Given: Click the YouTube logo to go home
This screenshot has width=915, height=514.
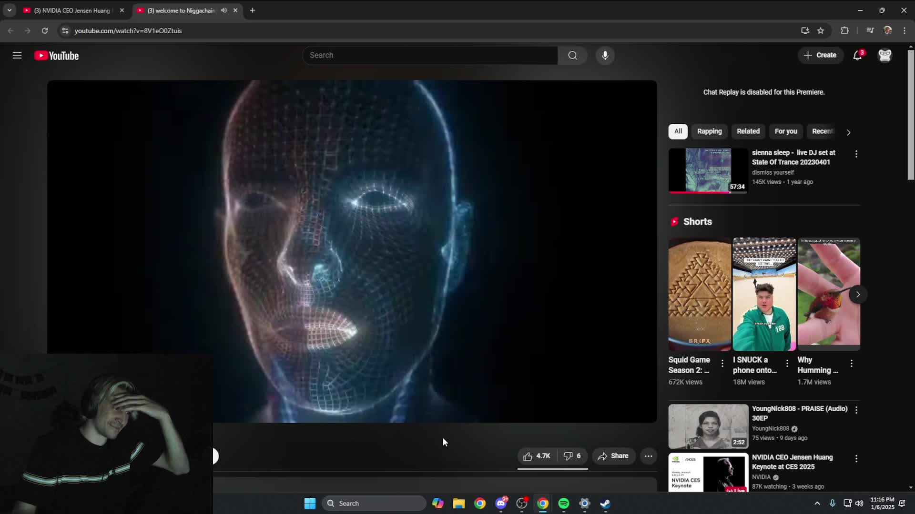Looking at the screenshot, I should 57,56.
